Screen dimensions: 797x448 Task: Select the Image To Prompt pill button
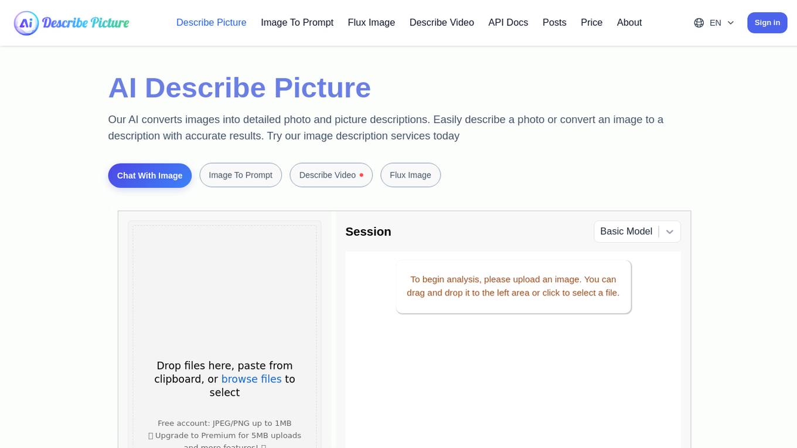(240, 175)
